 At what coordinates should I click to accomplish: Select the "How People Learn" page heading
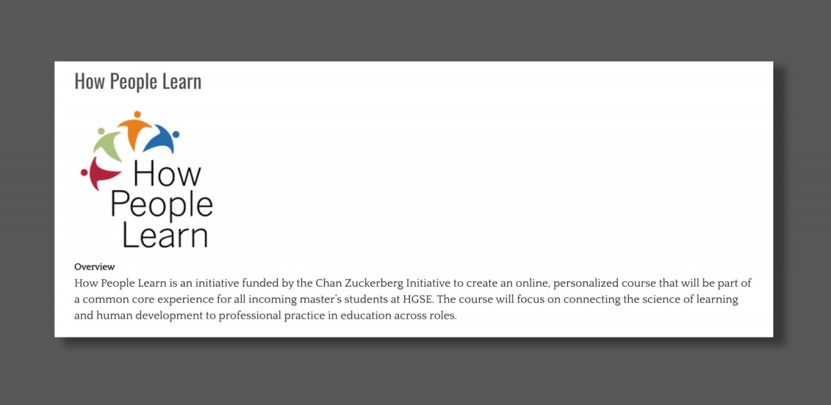click(138, 82)
